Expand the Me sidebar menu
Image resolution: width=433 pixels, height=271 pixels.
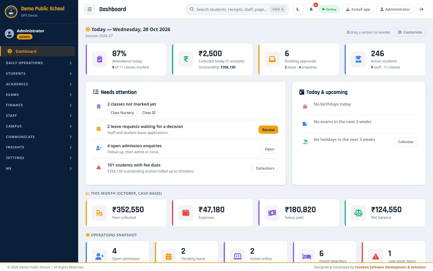tap(39, 168)
